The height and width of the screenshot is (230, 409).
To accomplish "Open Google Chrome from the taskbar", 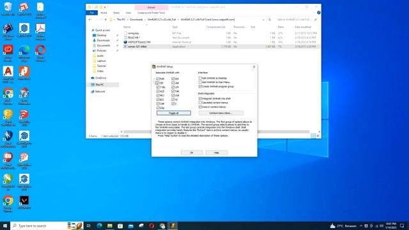I will pyautogui.click(x=162, y=226).
